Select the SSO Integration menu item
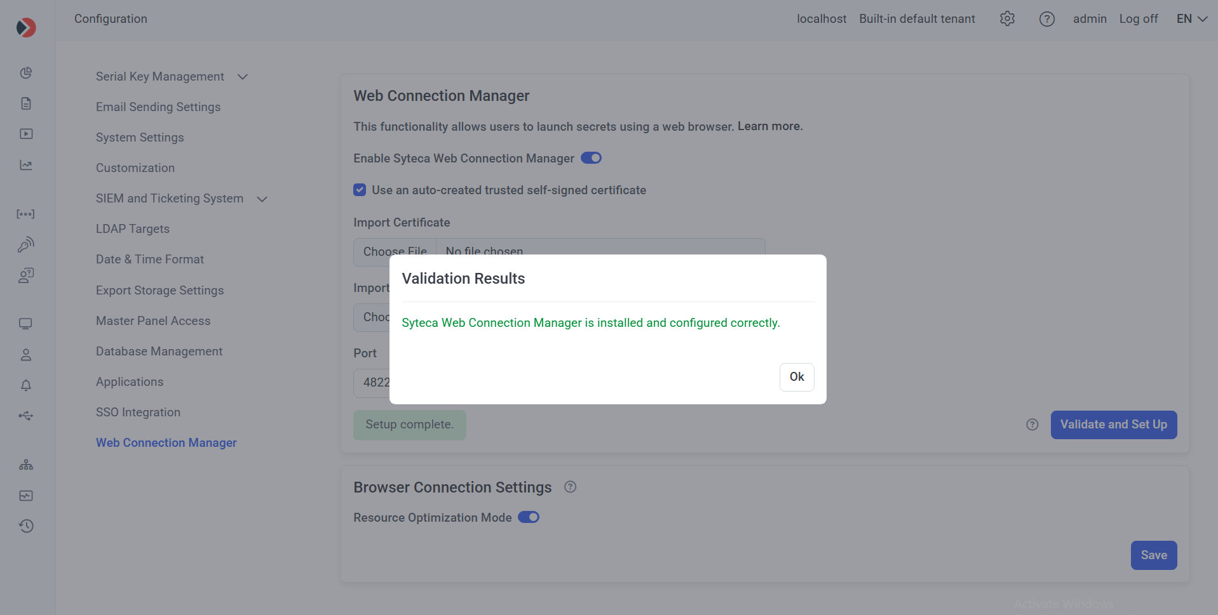Viewport: 1218px width, 615px height. pyautogui.click(x=138, y=413)
